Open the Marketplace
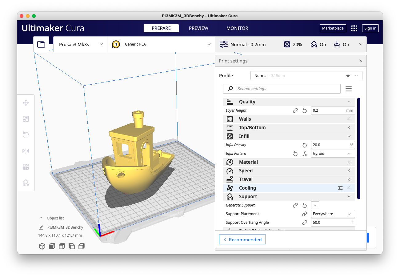 pyautogui.click(x=333, y=28)
